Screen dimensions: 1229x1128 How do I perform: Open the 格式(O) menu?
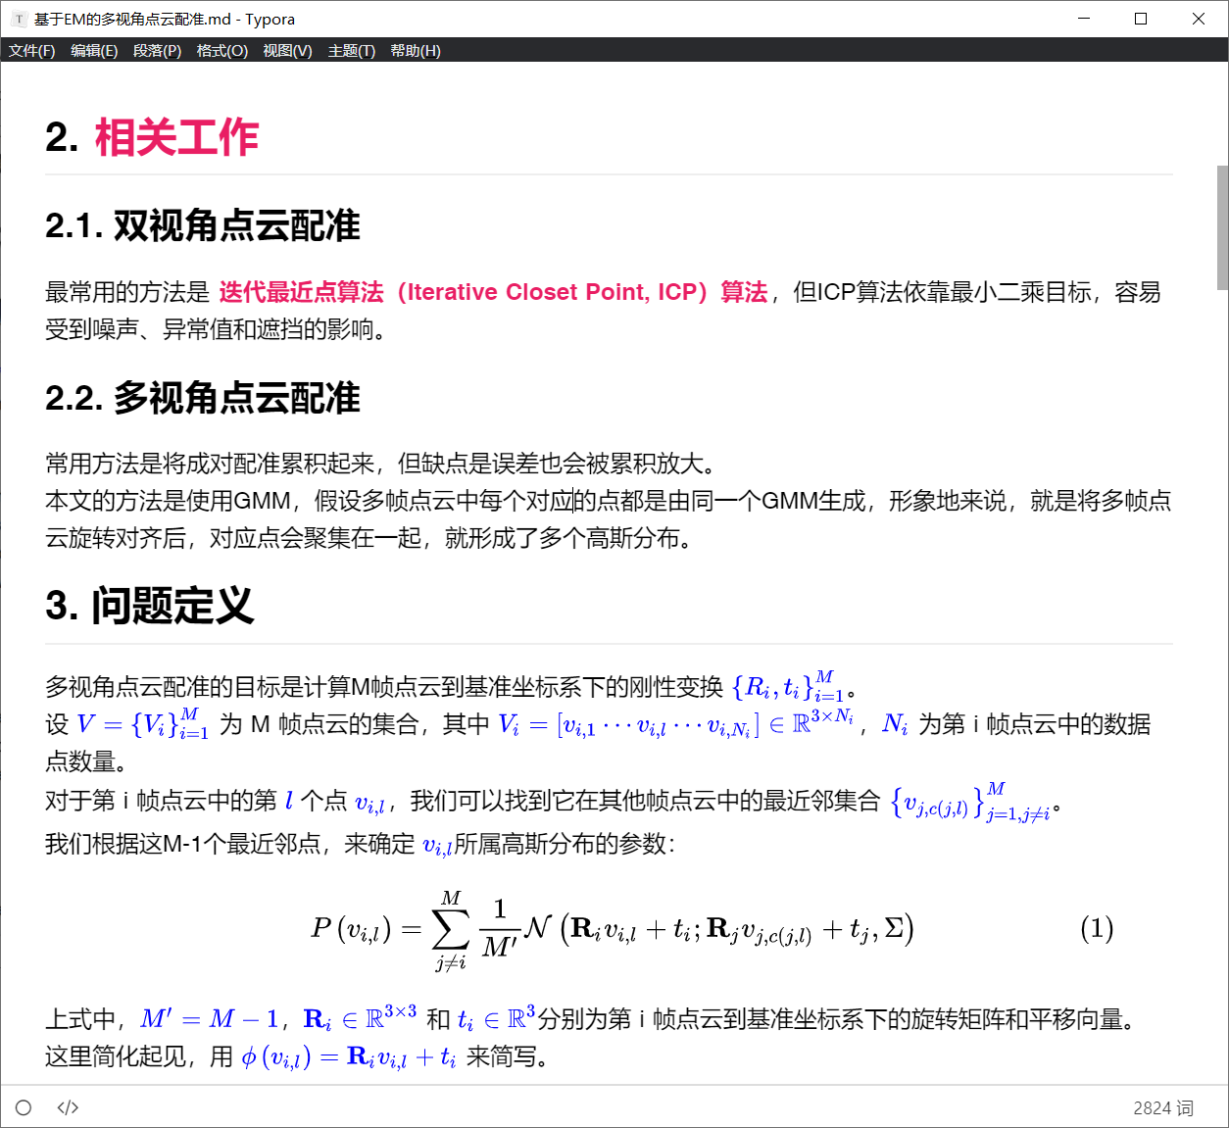point(221,50)
